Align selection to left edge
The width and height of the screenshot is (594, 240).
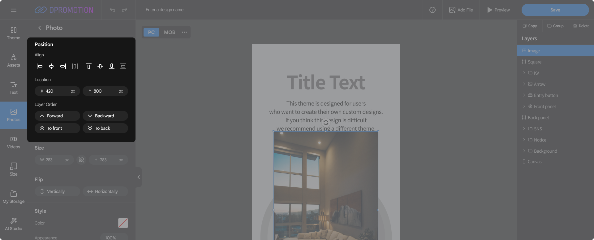pyautogui.click(x=40, y=66)
